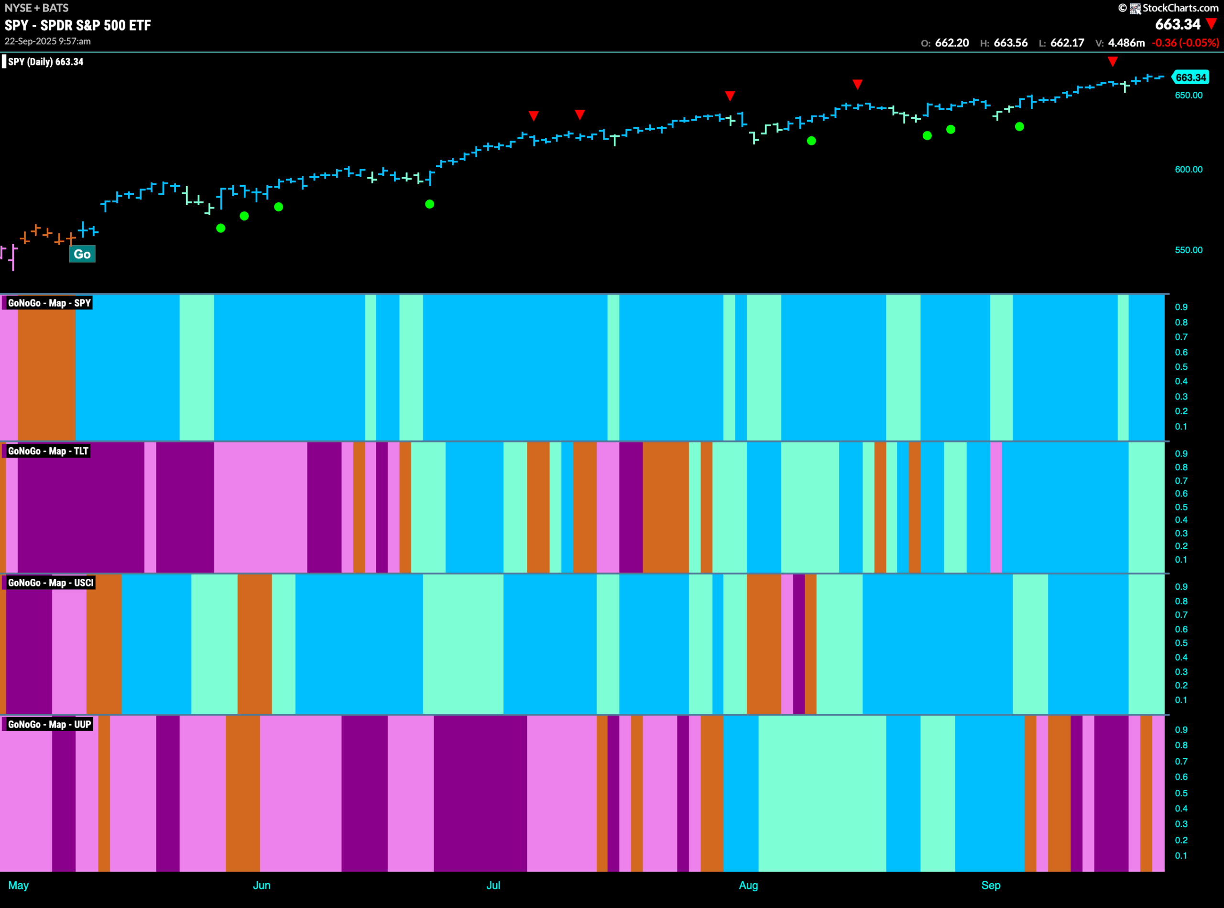Select the GoNoGo - Map - TLT panel label
The width and height of the screenshot is (1224, 908).
click(48, 451)
